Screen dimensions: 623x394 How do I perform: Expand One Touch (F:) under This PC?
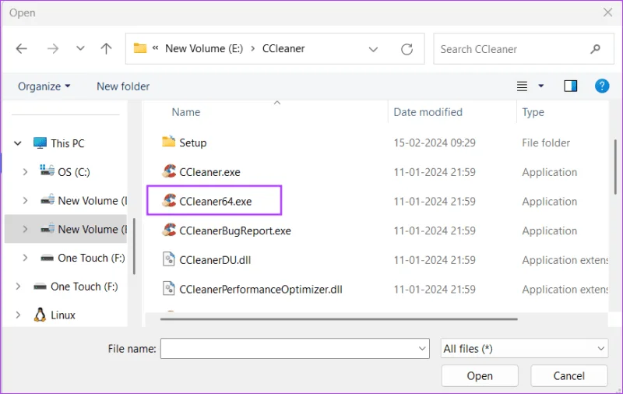25,258
